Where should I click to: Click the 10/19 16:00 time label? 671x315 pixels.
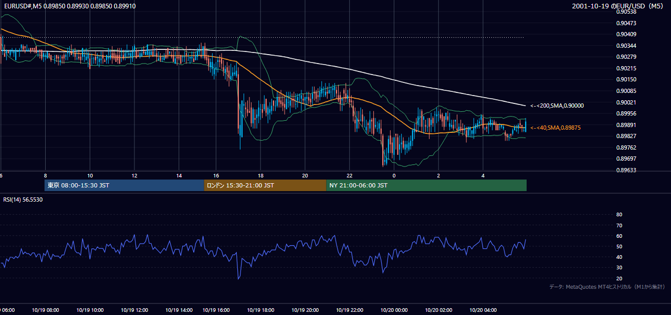coord(217,310)
